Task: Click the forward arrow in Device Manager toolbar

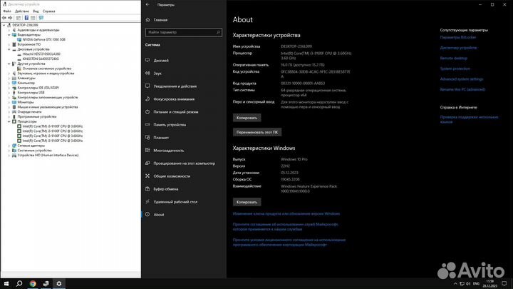Action: [x=10, y=18]
